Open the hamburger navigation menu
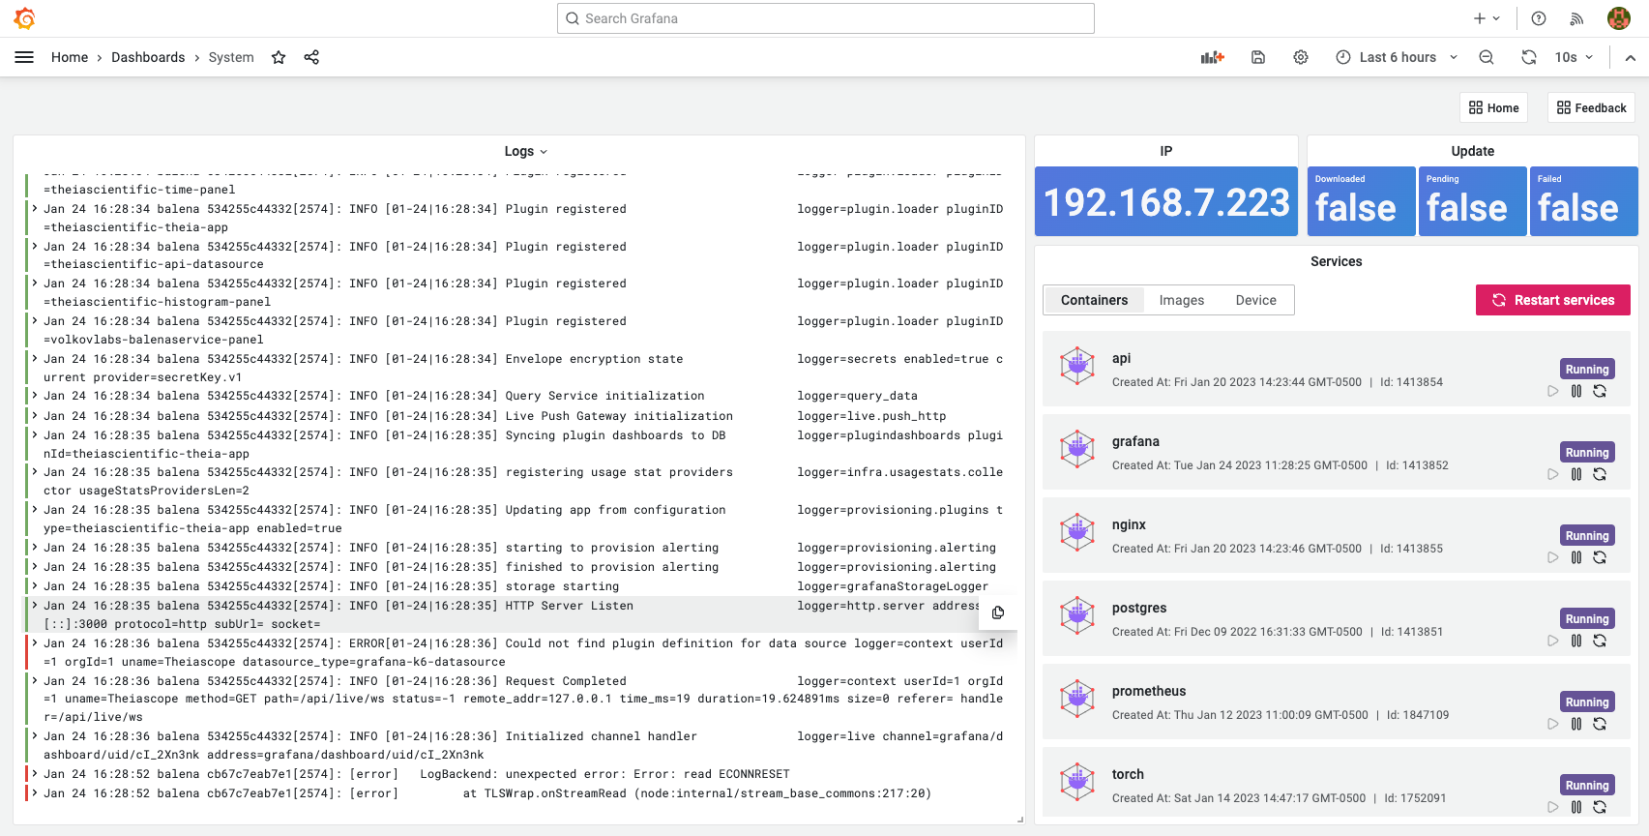Screen dimensions: 1649x836 pos(24,57)
